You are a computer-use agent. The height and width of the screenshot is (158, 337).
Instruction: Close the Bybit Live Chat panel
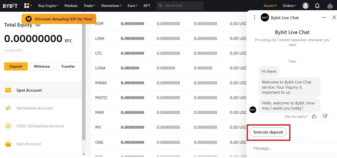tap(334, 17)
